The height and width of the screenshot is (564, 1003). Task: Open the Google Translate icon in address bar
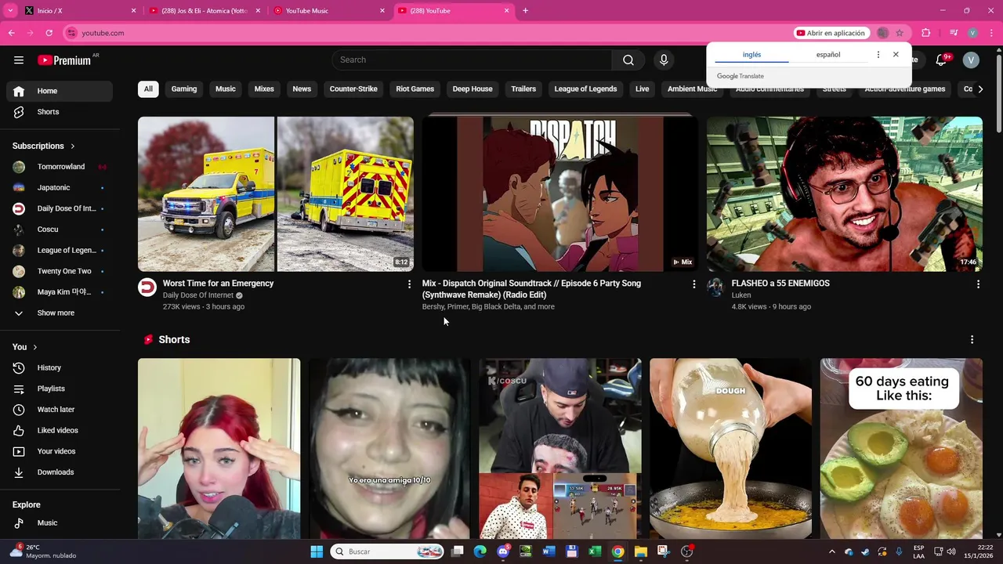click(883, 33)
